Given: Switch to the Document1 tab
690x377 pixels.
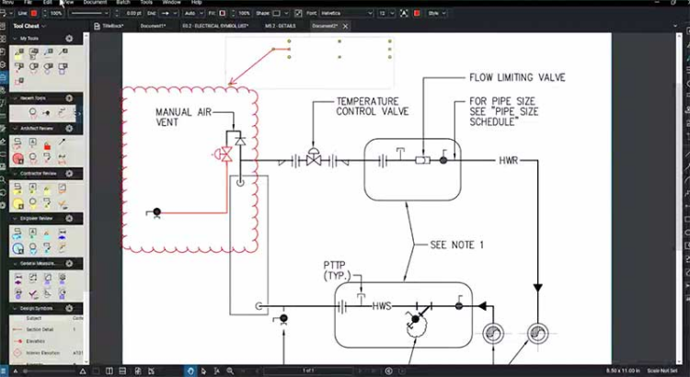Looking at the screenshot, I should (153, 26).
